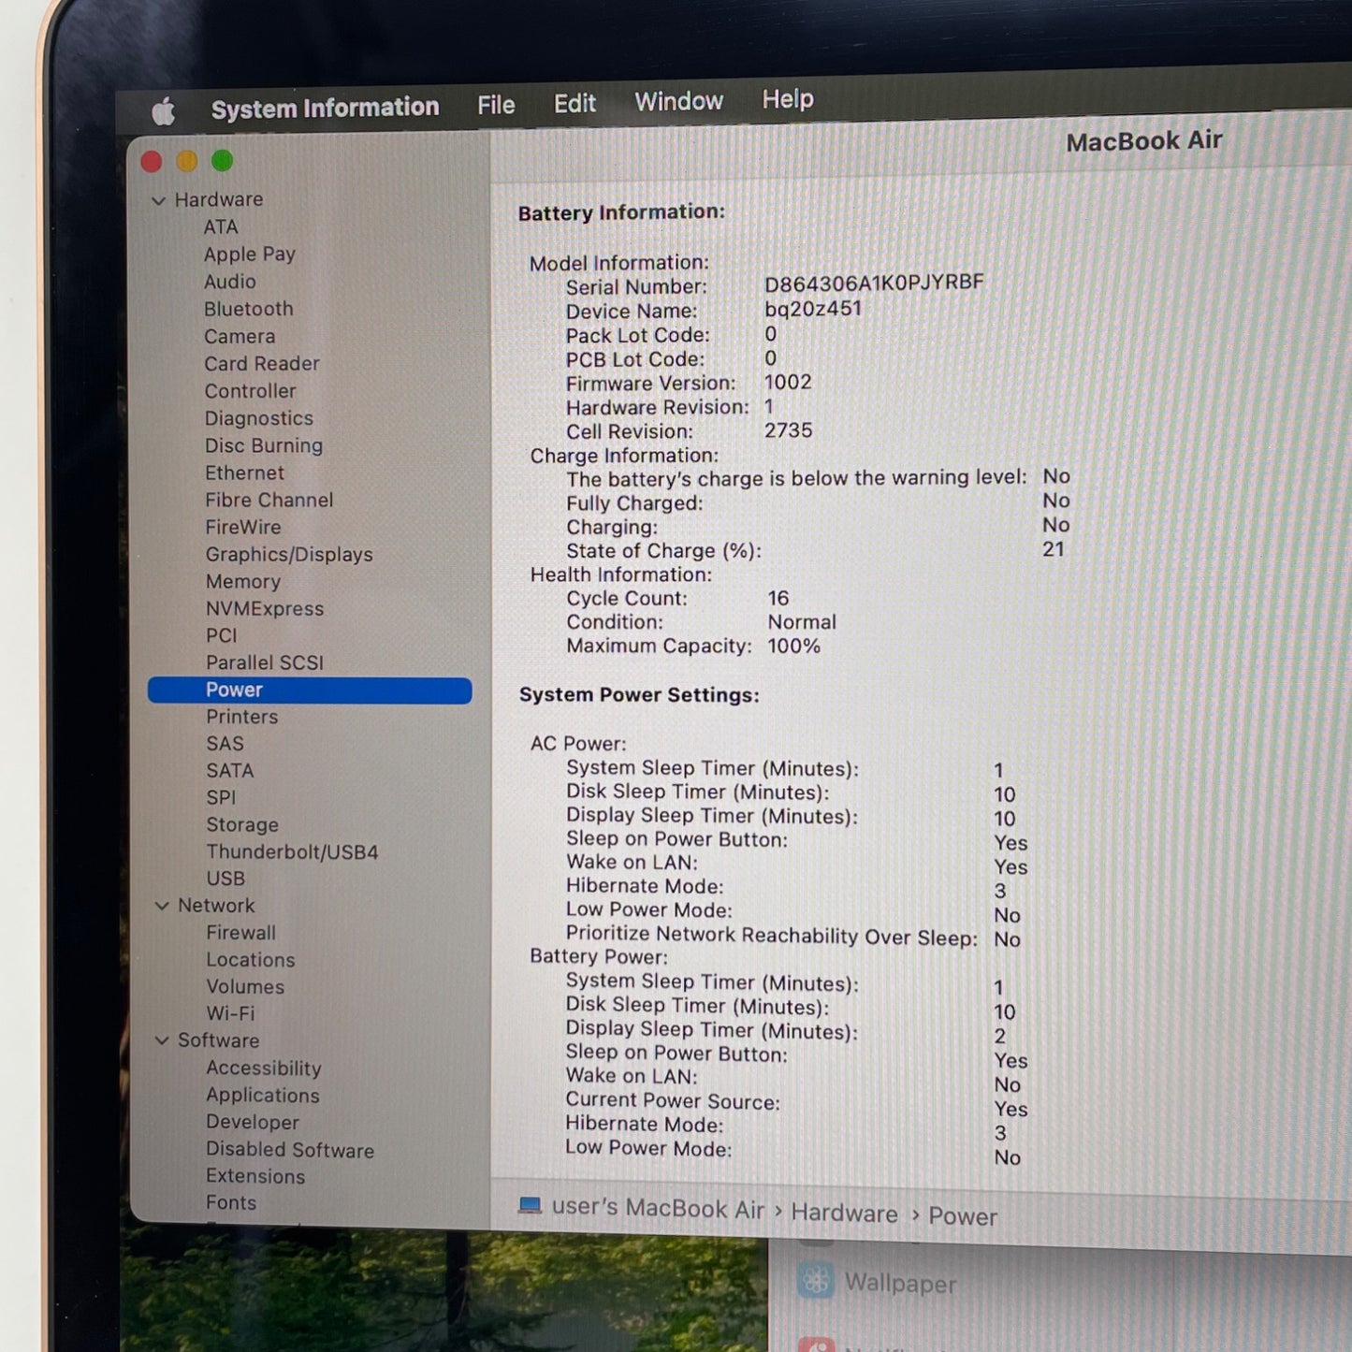1352x1352 pixels.
Task: Select Graphics/Displays in the sidebar
Action: [289, 555]
